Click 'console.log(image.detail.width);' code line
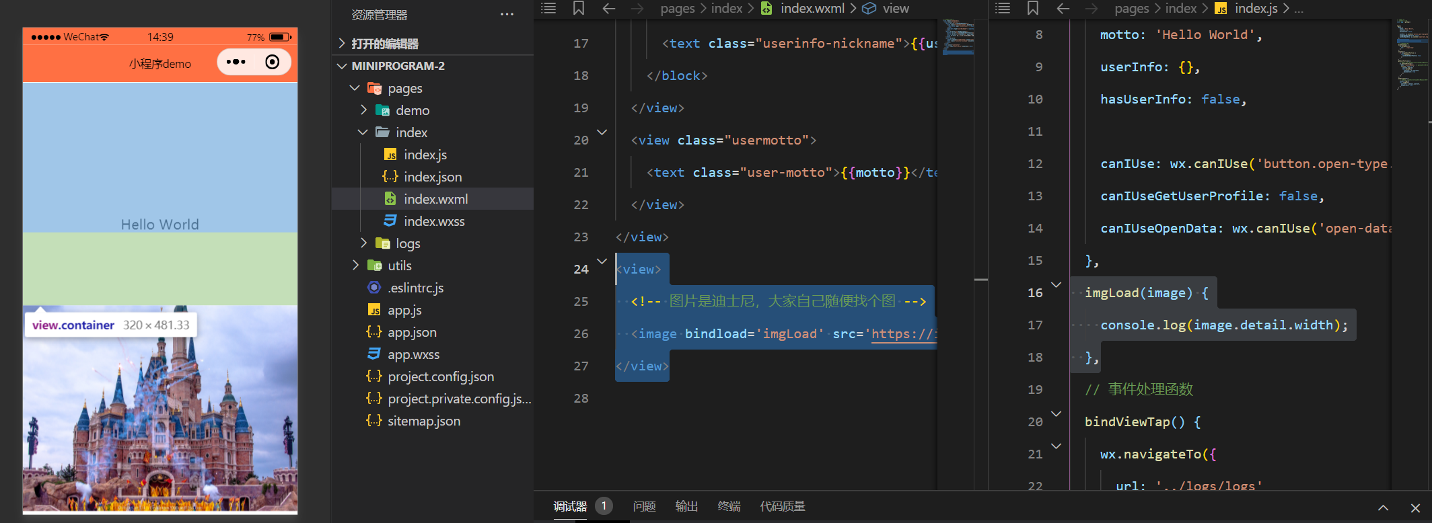Viewport: 1432px width, 523px height. click(x=1224, y=325)
